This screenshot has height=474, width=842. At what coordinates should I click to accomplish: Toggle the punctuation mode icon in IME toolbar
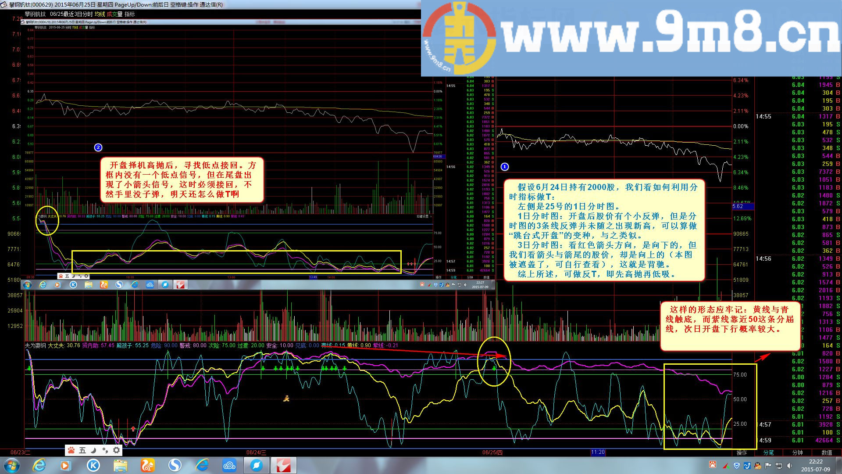click(x=105, y=450)
